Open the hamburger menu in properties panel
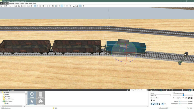The width and height of the screenshot is (194, 109). click(x=192, y=90)
